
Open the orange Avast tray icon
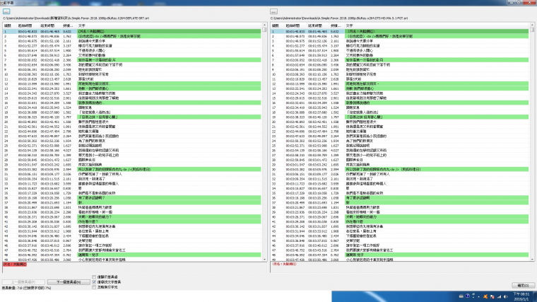pyautogui.click(x=485, y=296)
